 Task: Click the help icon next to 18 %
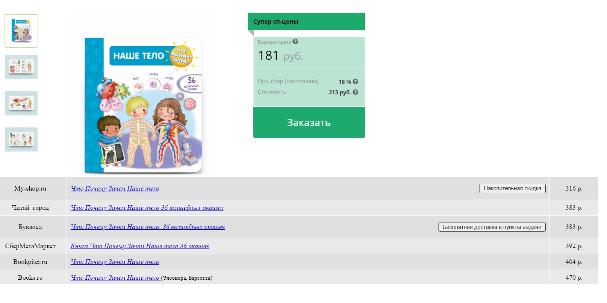tap(356, 82)
